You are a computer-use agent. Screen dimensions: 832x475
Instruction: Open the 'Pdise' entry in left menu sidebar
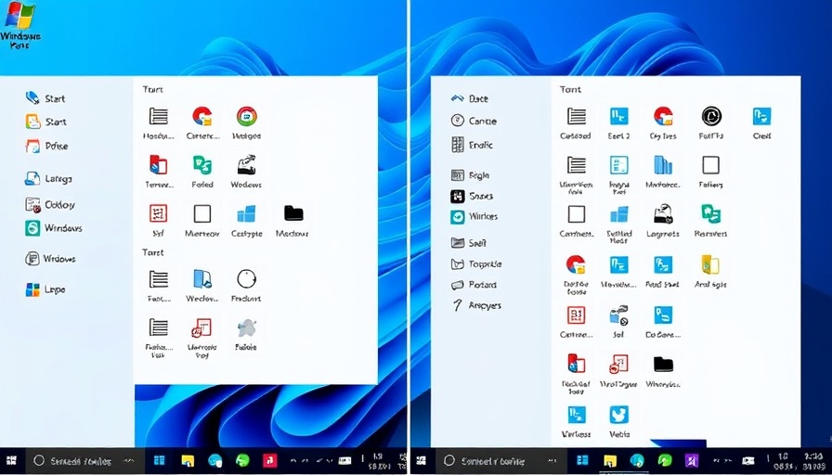(46, 146)
